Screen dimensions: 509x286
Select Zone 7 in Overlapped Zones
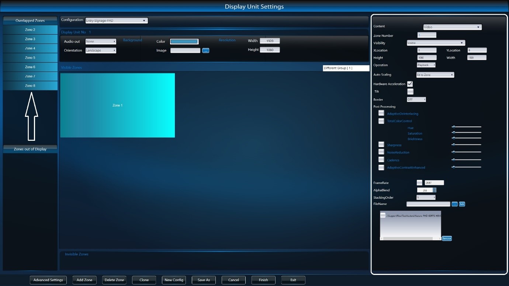(x=30, y=76)
